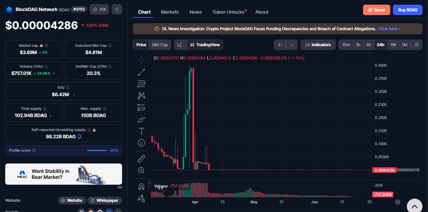The height and width of the screenshot is (212, 428).
Task: Open chart settings sliders icon
Action: [x=417, y=45]
